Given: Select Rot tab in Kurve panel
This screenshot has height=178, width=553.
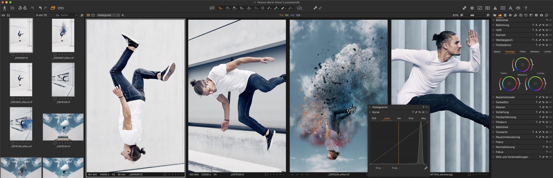Looking at the screenshot, I should 399,118.
